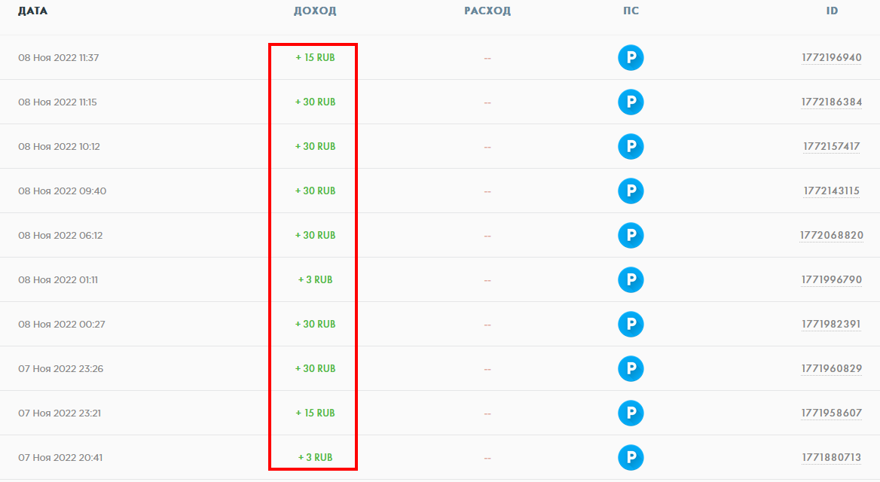Select date 08 Ноя 2022 11:37
The image size is (880, 482).
[x=58, y=58]
